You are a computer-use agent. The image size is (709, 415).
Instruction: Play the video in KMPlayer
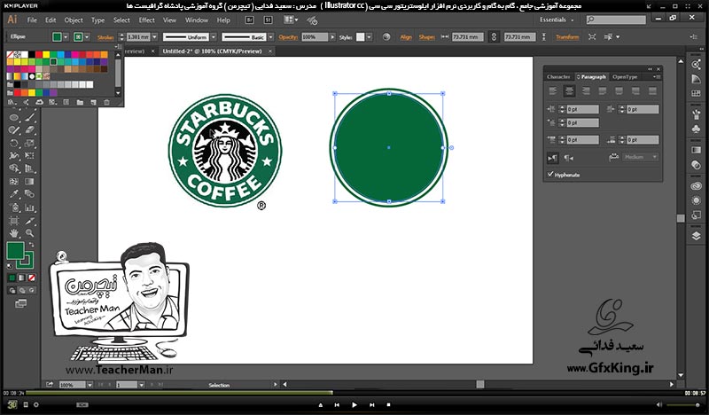click(354, 404)
